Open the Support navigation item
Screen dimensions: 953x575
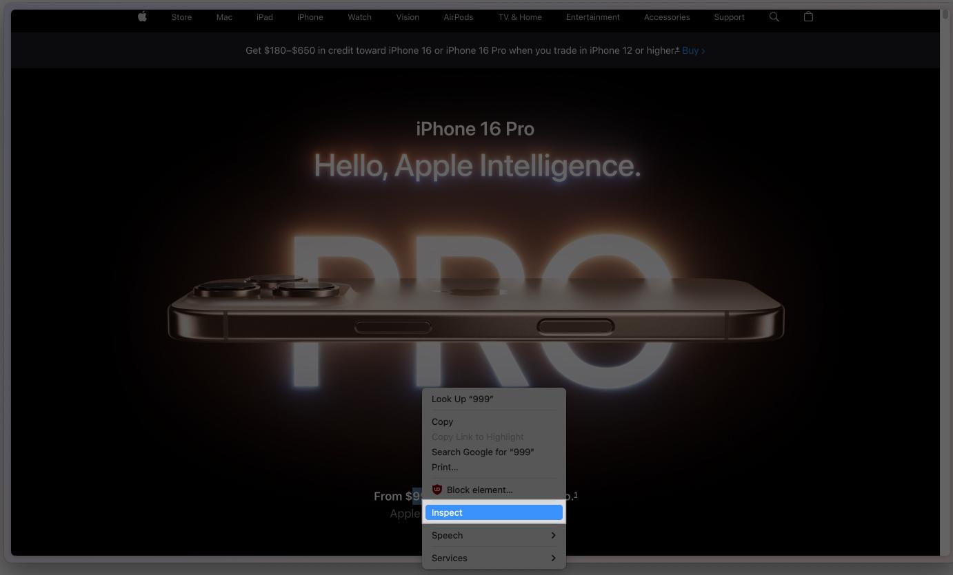click(x=729, y=17)
